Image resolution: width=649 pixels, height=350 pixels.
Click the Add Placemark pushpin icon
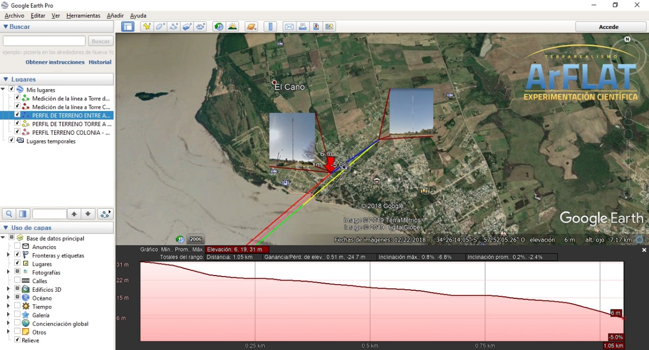(x=147, y=27)
